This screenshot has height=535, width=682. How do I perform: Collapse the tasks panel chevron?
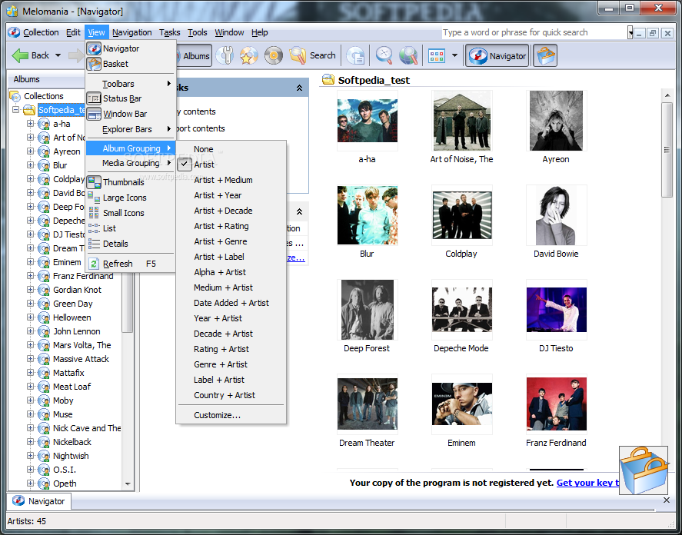pyautogui.click(x=299, y=88)
